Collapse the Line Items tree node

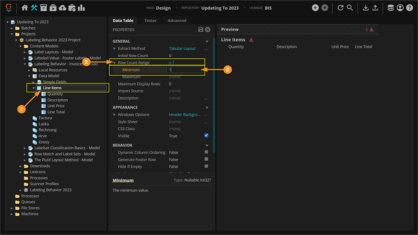pos(34,88)
